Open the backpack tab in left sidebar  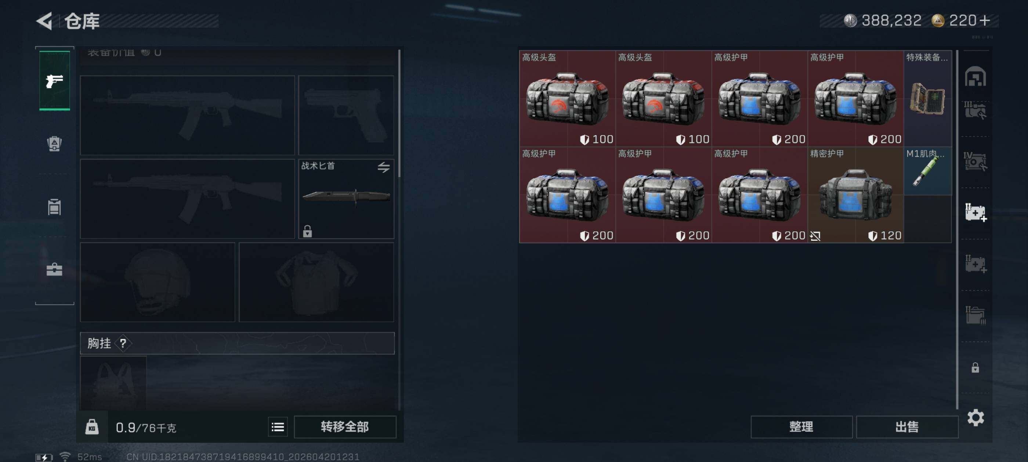pos(54,144)
